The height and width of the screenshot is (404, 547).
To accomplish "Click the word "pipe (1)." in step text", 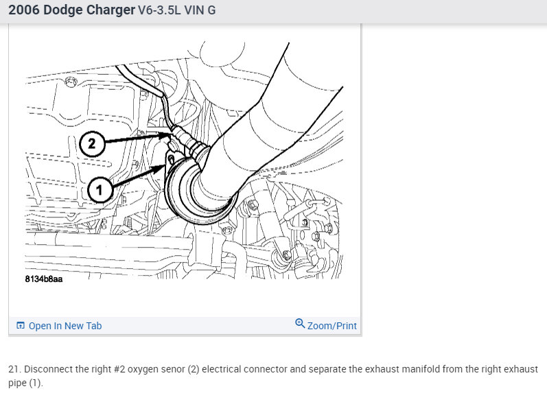I will 25,383.
